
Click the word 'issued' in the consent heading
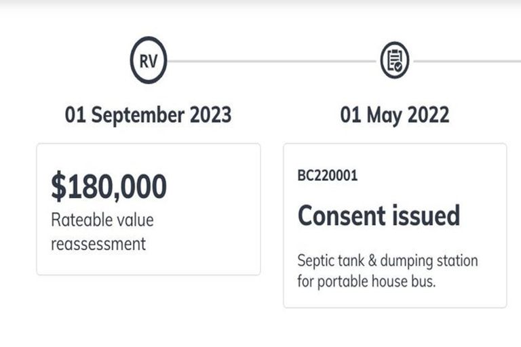tap(426, 216)
